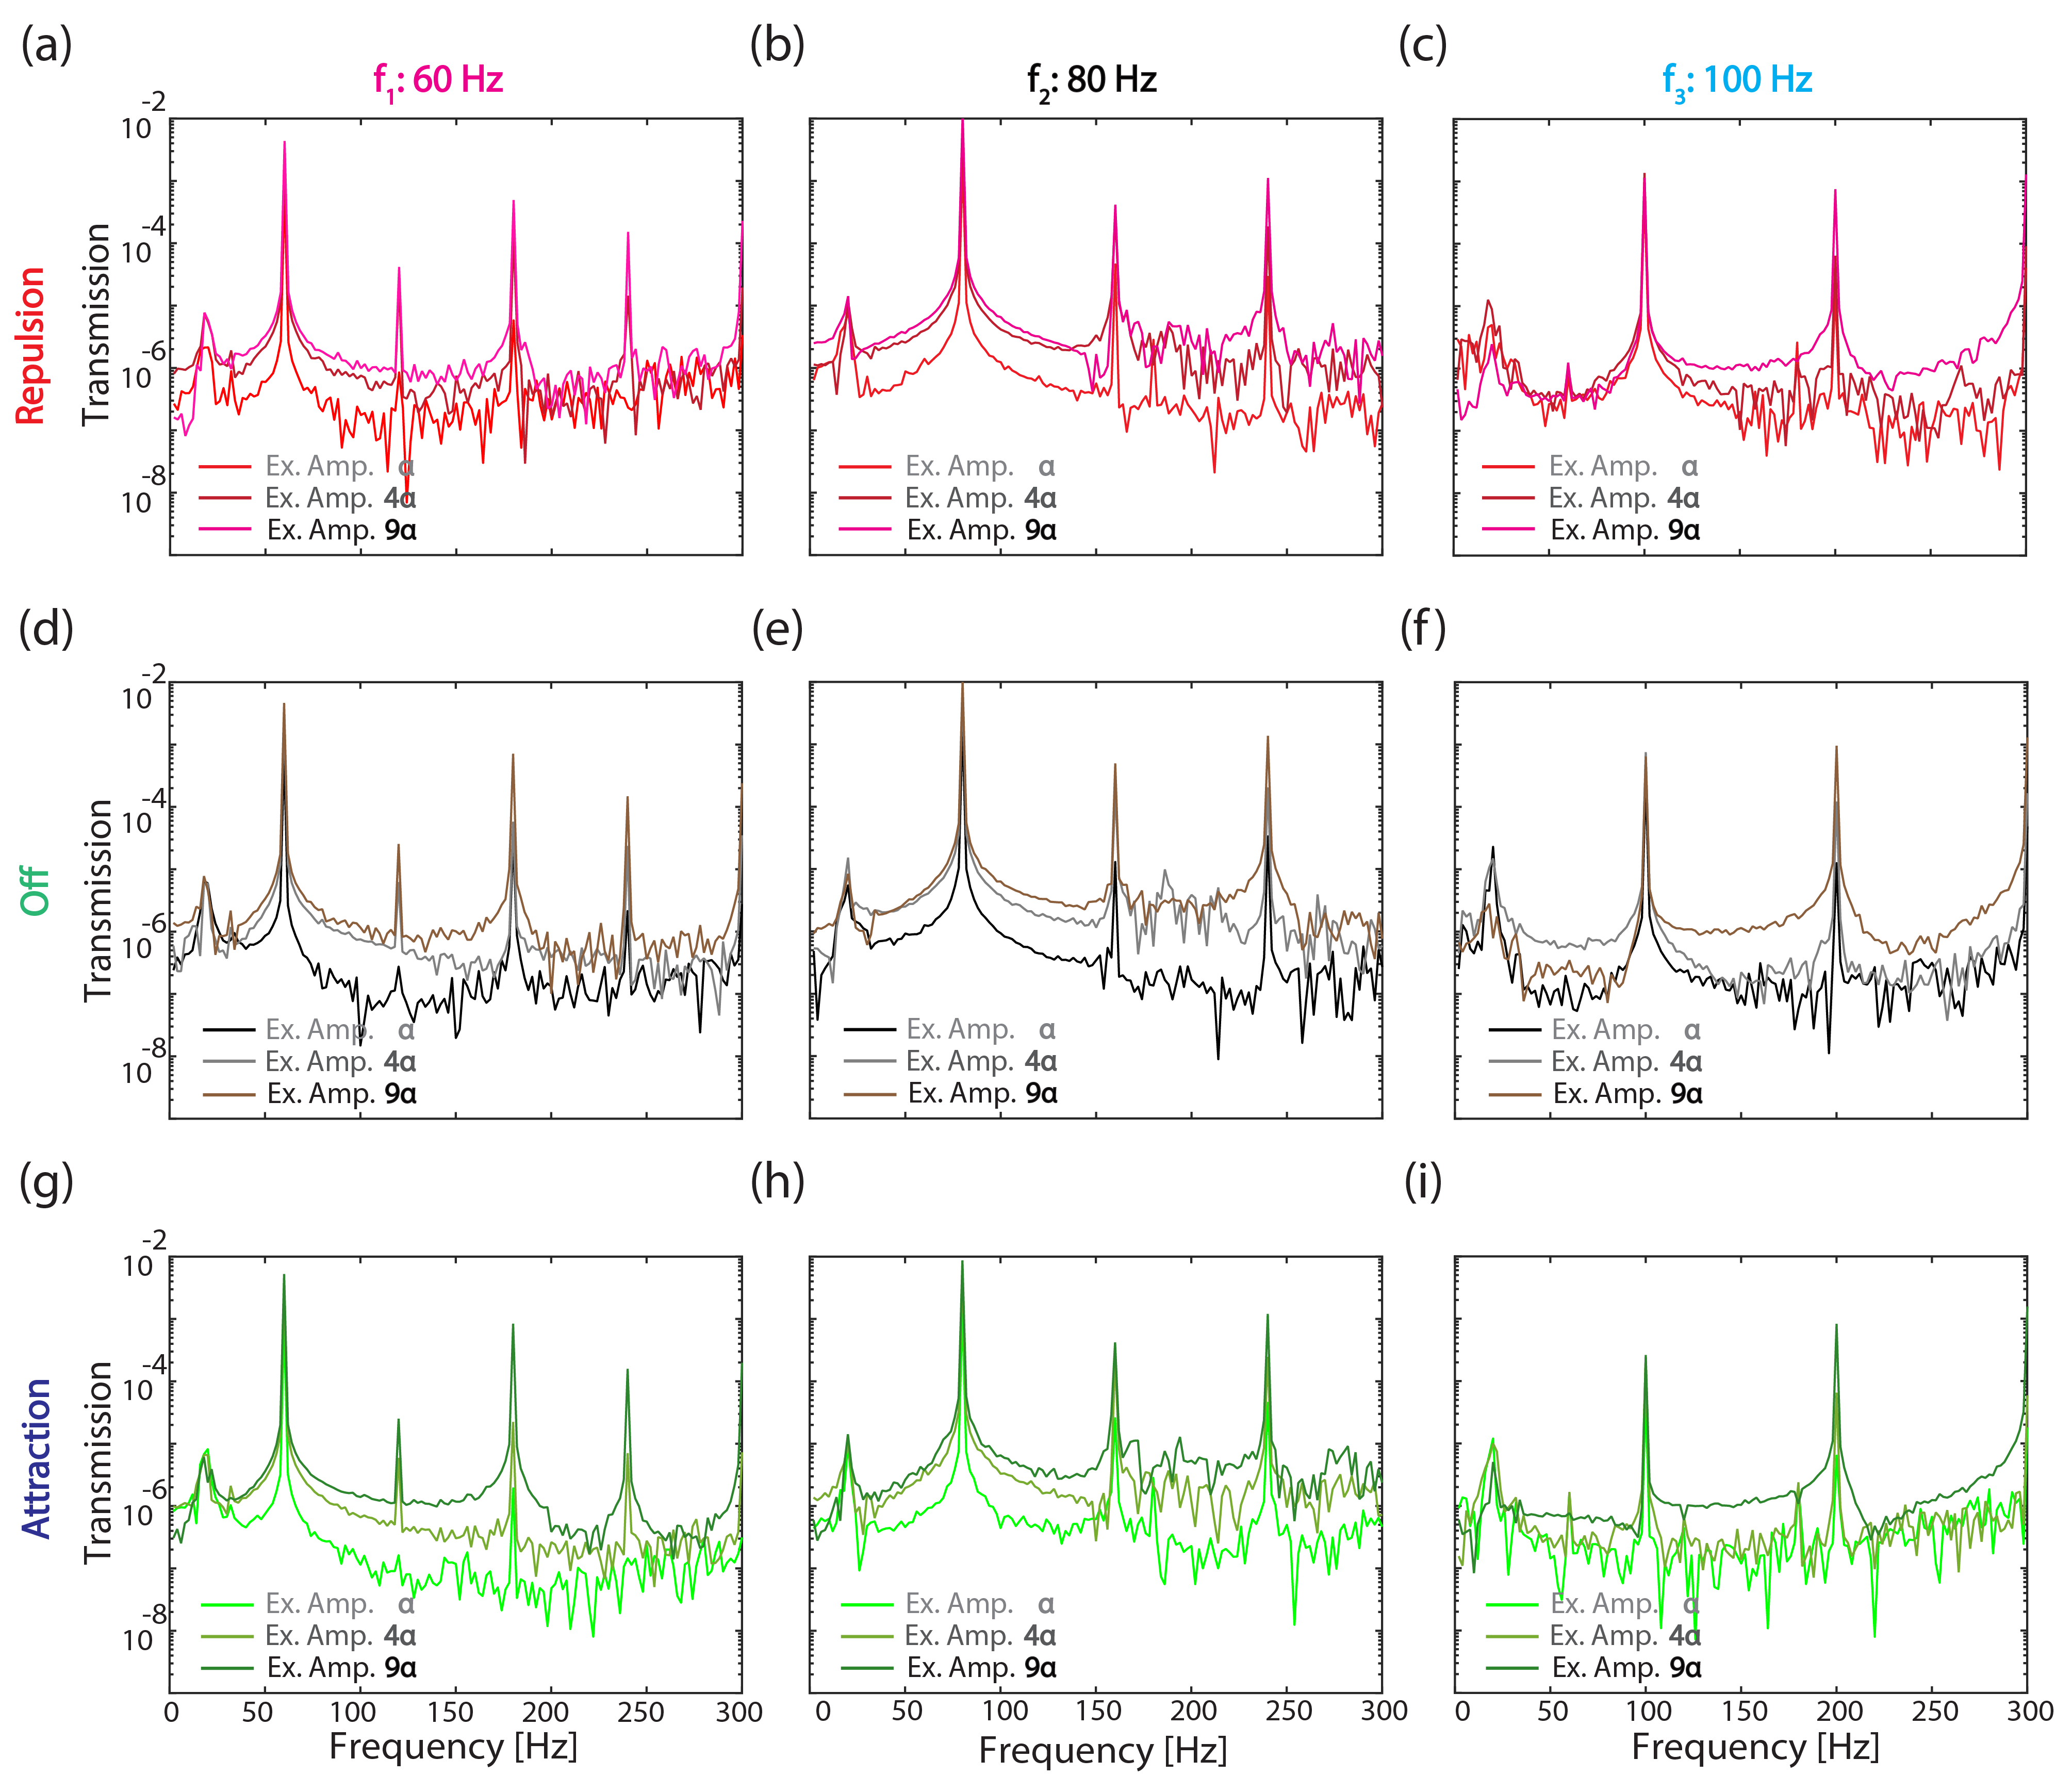Click the green Off row label

point(34,891)
